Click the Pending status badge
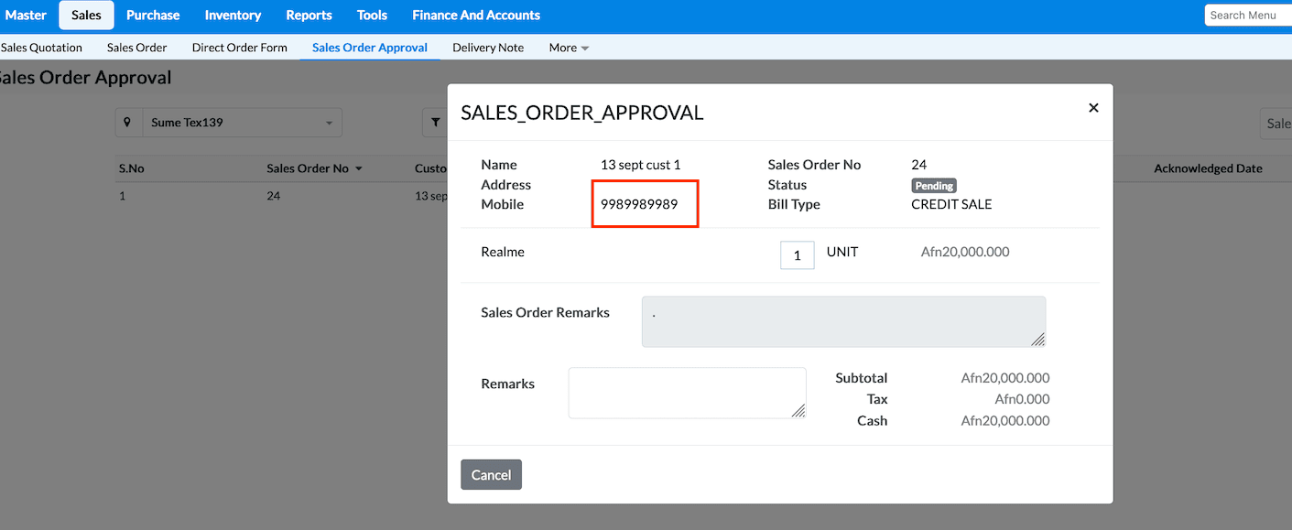Image resolution: width=1292 pixels, height=530 pixels. 934,186
